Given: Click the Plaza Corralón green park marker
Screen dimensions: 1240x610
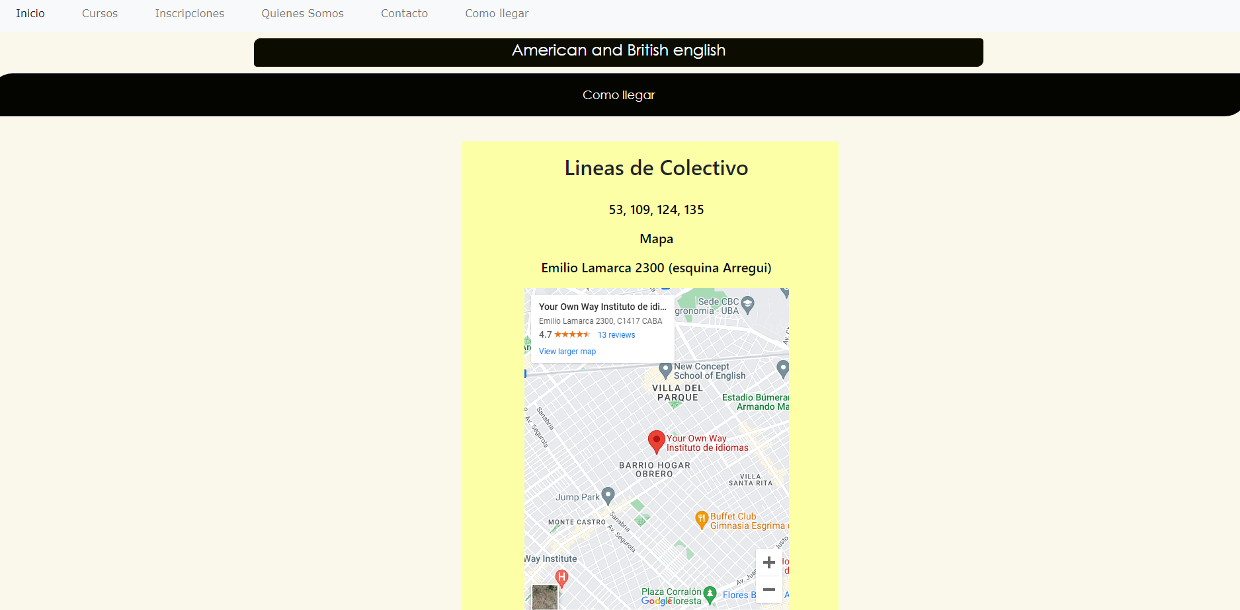Looking at the screenshot, I should (710, 594).
